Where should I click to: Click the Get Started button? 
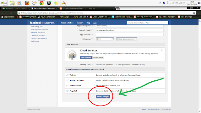86,57
